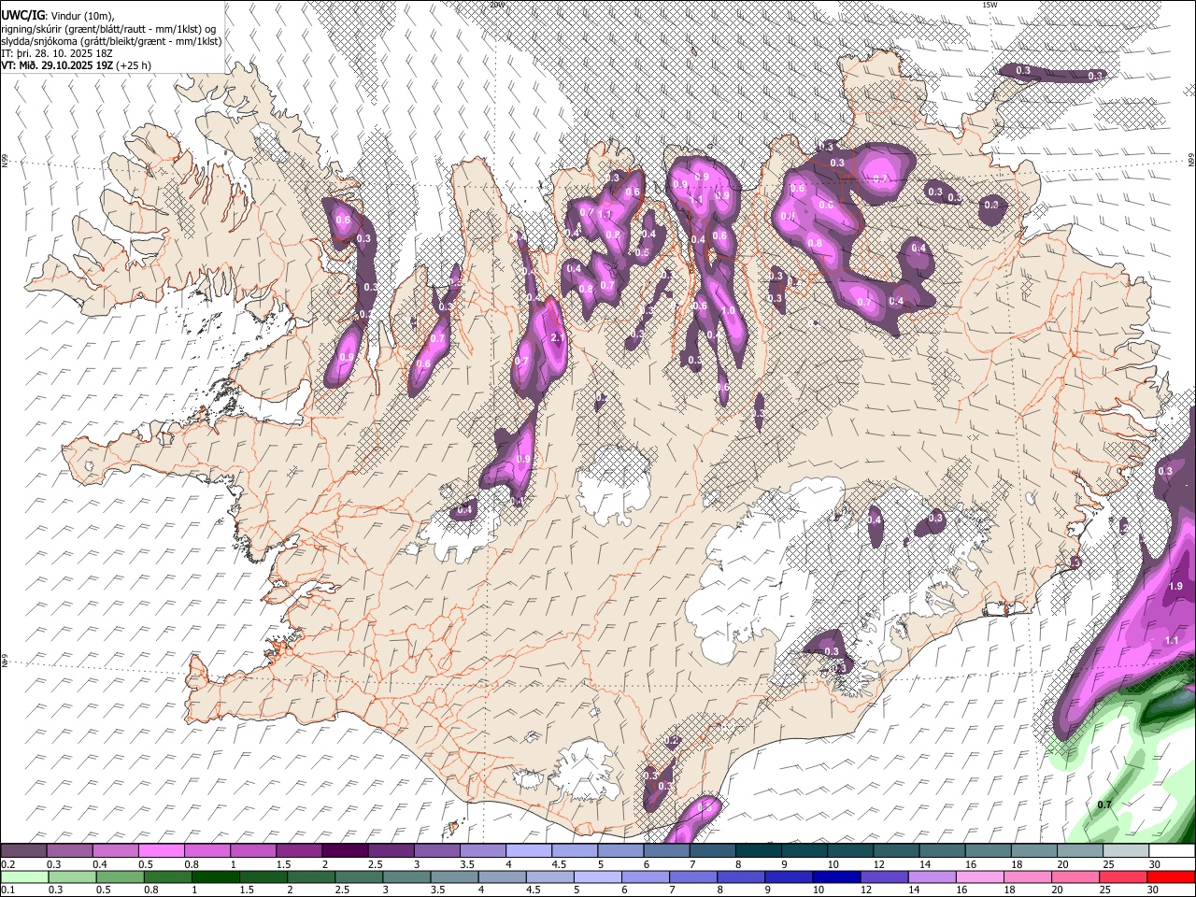Click the '15W' longitude label on the map's upper border

pyautogui.click(x=990, y=5)
